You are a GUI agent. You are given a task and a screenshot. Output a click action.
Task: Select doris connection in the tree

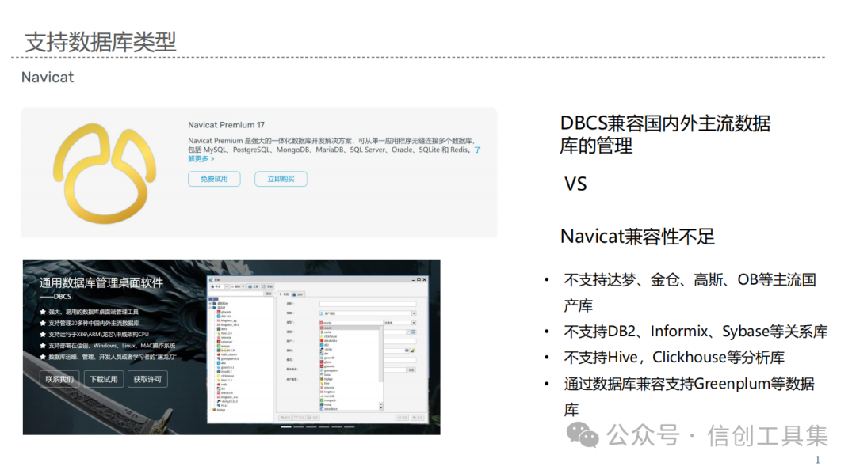[x=222, y=329]
